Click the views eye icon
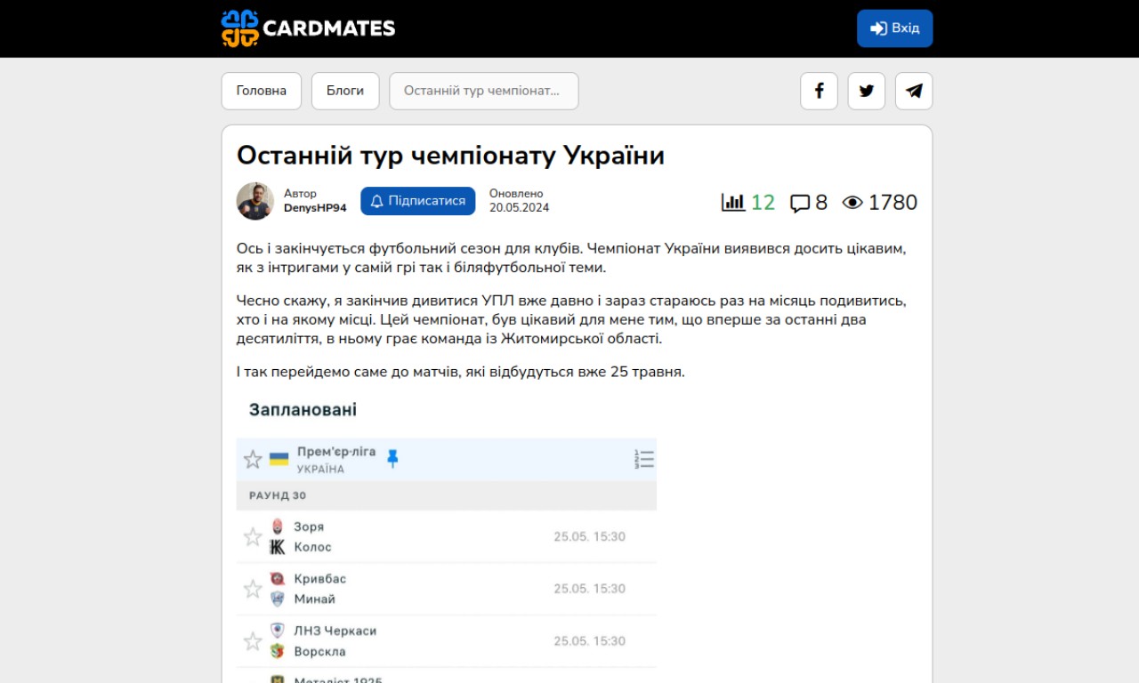Viewport: 1139px width, 683px height. pos(852,203)
